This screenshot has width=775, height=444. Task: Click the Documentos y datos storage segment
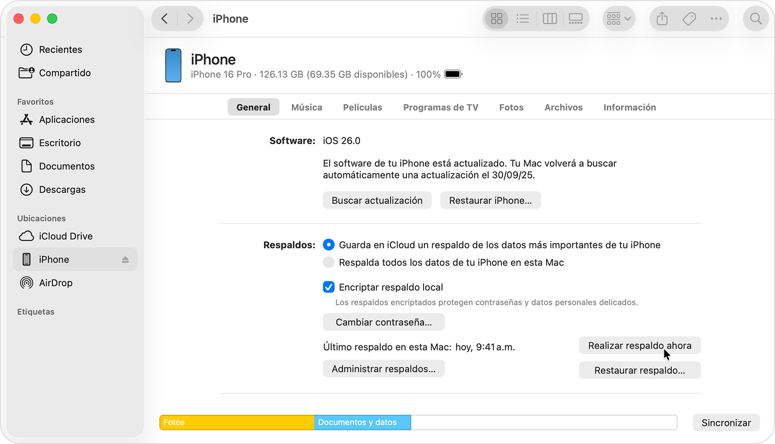click(362, 422)
